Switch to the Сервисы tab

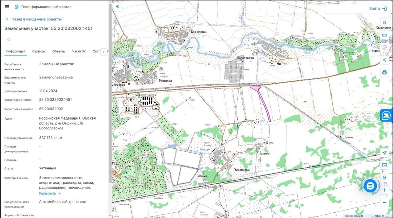point(39,51)
